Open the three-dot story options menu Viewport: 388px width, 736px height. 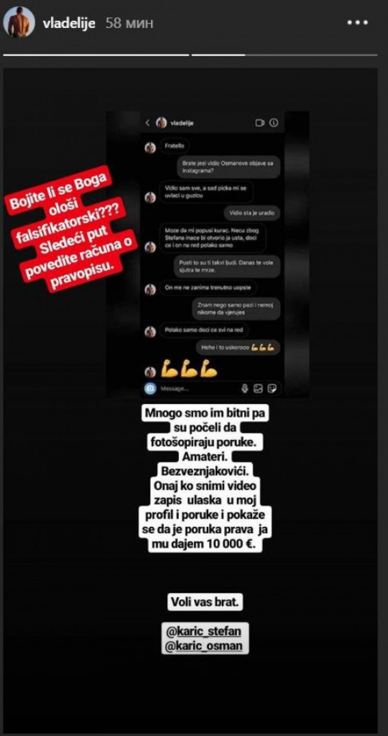pos(358,22)
